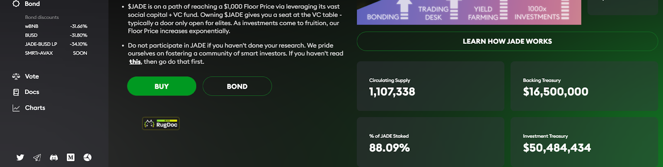Follow the underlined "this" link
The height and width of the screenshot is (167, 663).
pyautogui.click(x=135, y=62)
